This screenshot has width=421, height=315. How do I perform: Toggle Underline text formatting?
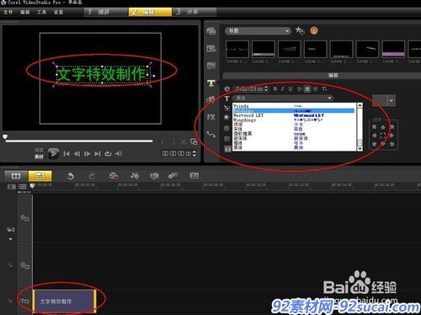coord(290,89)
